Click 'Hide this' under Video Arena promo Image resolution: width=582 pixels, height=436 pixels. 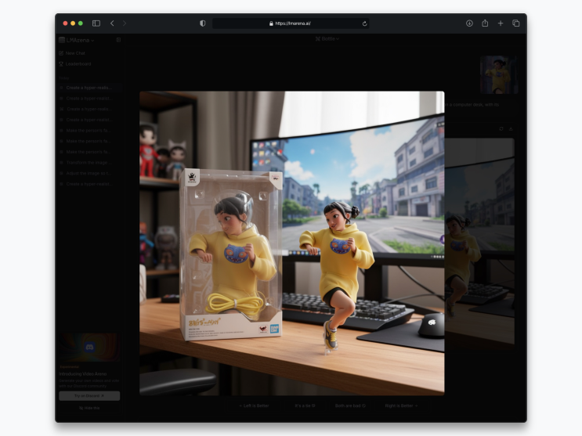(x=89, y=408)
